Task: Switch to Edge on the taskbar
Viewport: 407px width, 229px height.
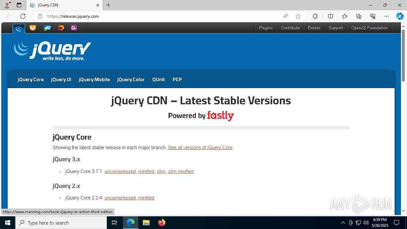Action: pos(131,223)
